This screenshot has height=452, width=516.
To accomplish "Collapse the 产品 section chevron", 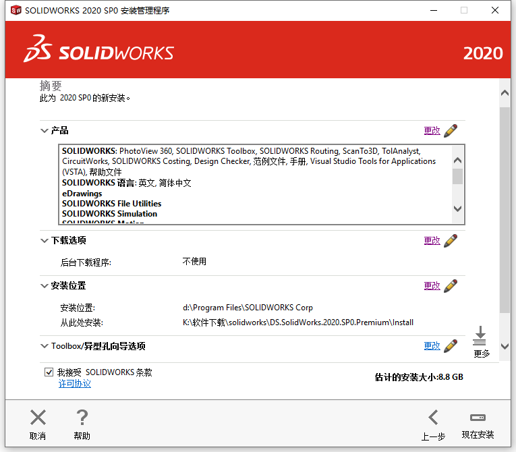I will tap(44, 131).
